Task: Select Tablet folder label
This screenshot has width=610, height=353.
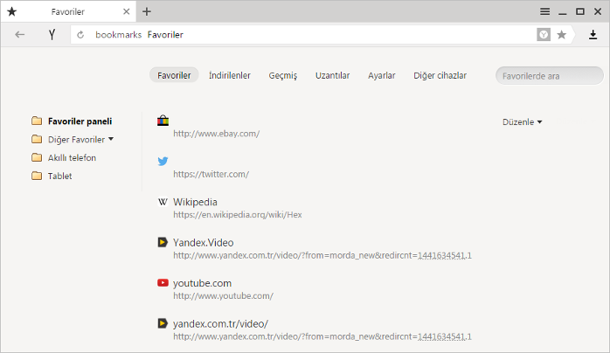Action: pyautogui.click(x=60, y=176)
